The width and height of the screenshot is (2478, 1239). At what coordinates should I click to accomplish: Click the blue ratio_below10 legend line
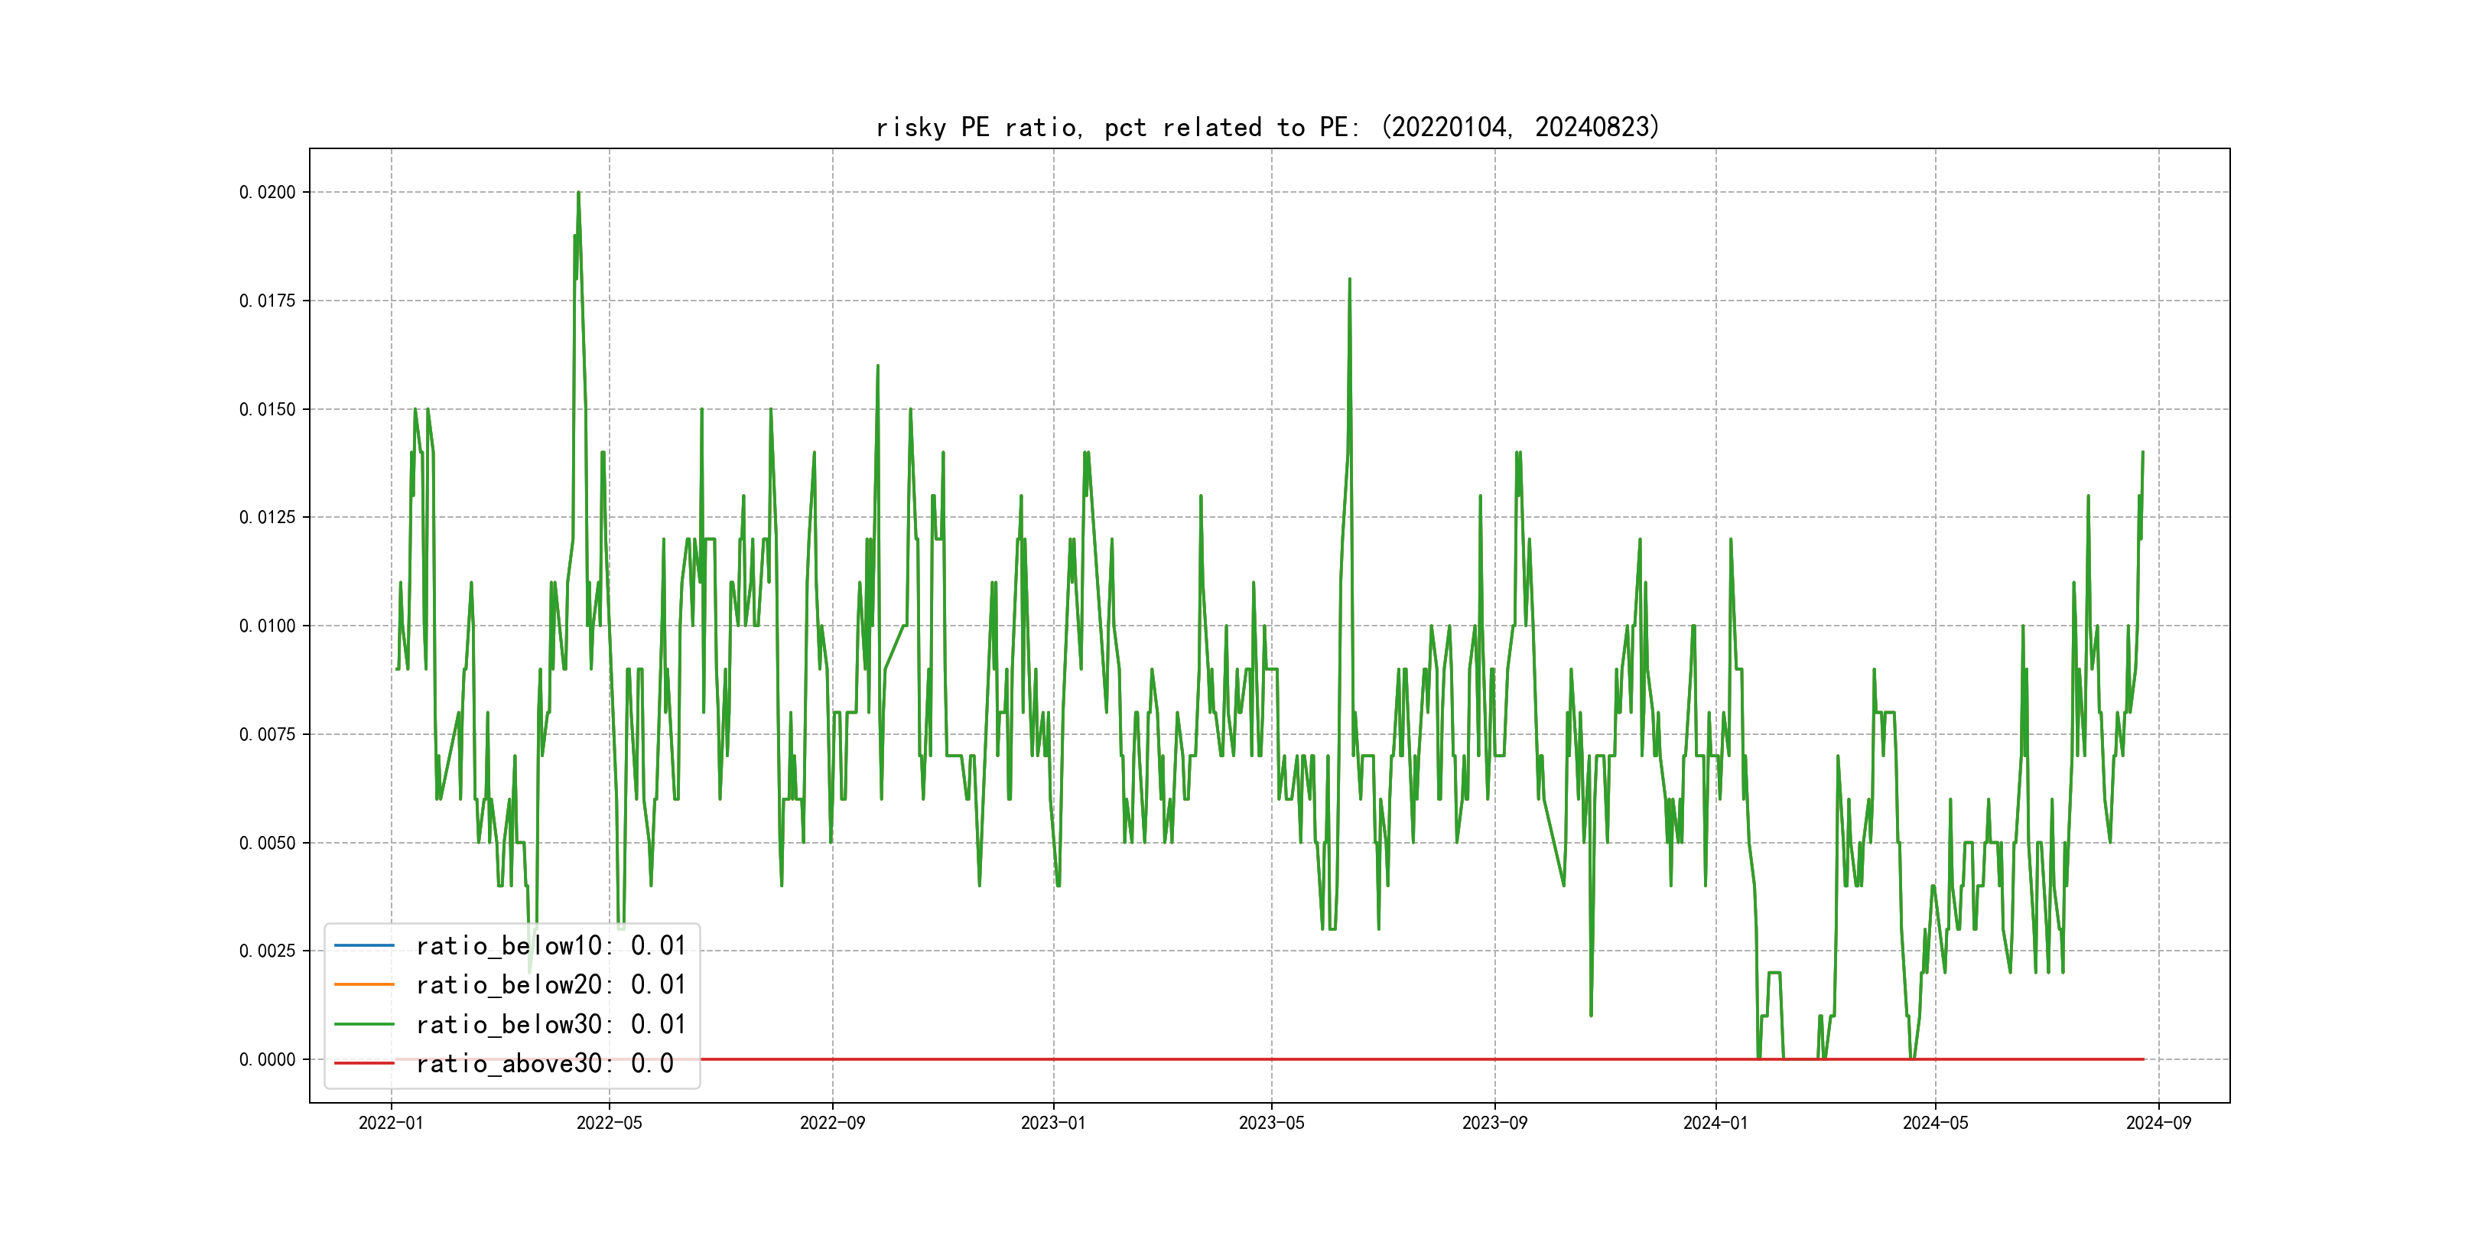[x=363, y=945]
